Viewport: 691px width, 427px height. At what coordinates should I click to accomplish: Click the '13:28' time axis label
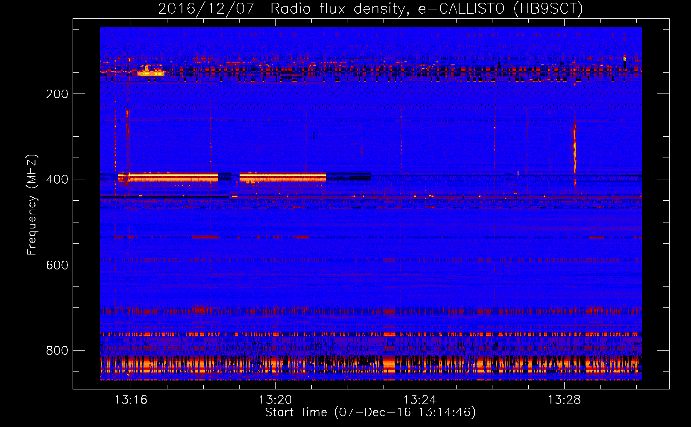point(564,400)
